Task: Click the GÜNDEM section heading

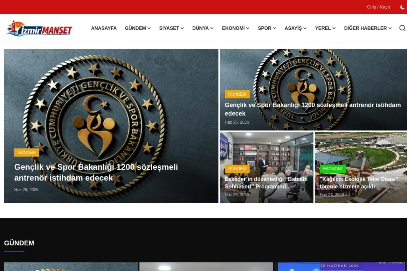Action: (19, 243)
